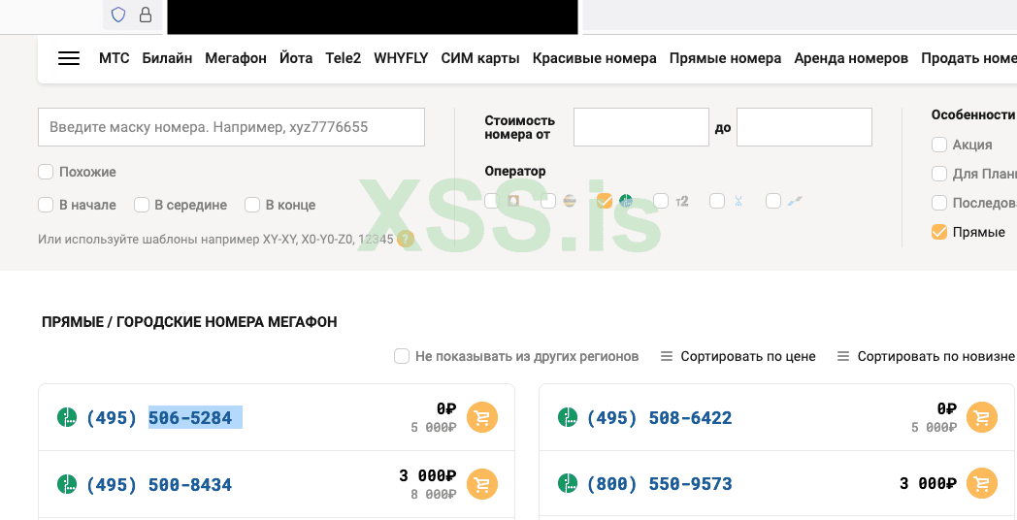Open number (495) 500-8434

159,485
